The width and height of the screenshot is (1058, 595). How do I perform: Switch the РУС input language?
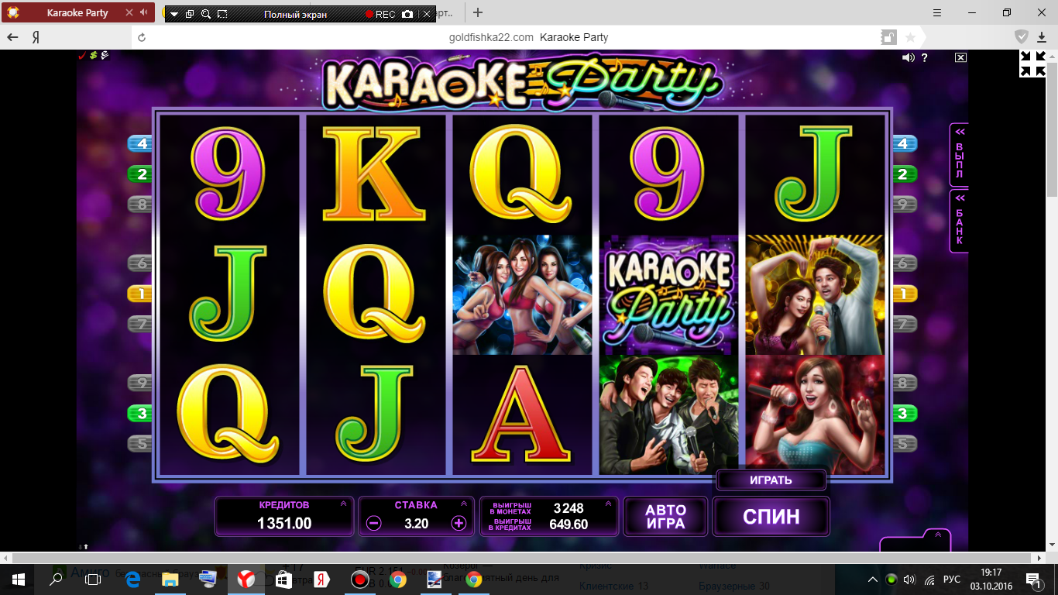pos(952,580)
